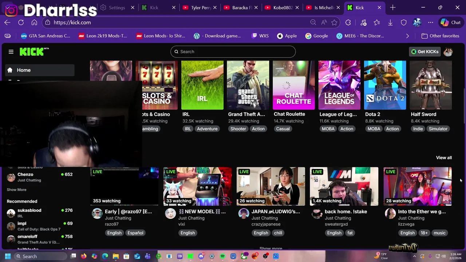Open the IRL category thumbnail
Image resolution: width=466 pixels, height=262 pixels.
coord(202,85)
